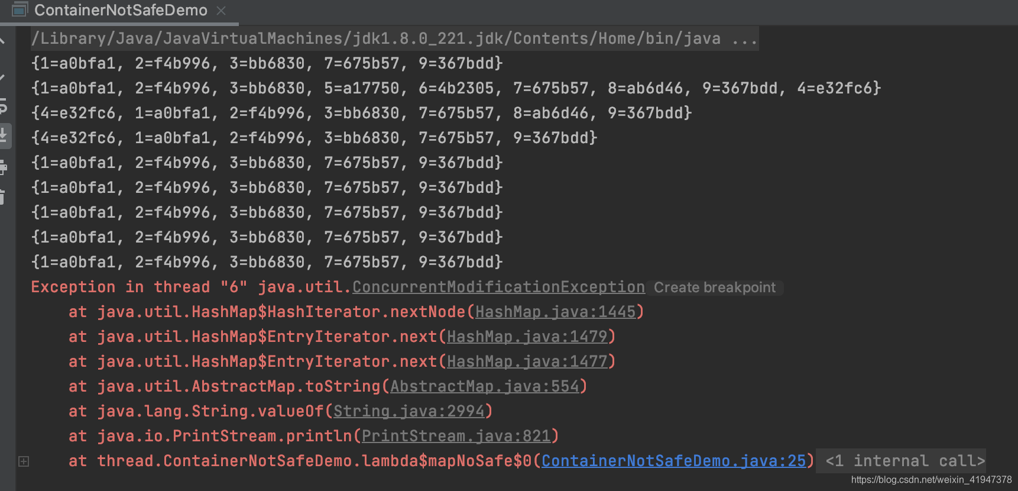Open the String.java:2994 source link
Viewport: 1018px width, 491px height.
pyautogui.click(x=409, y=411)
